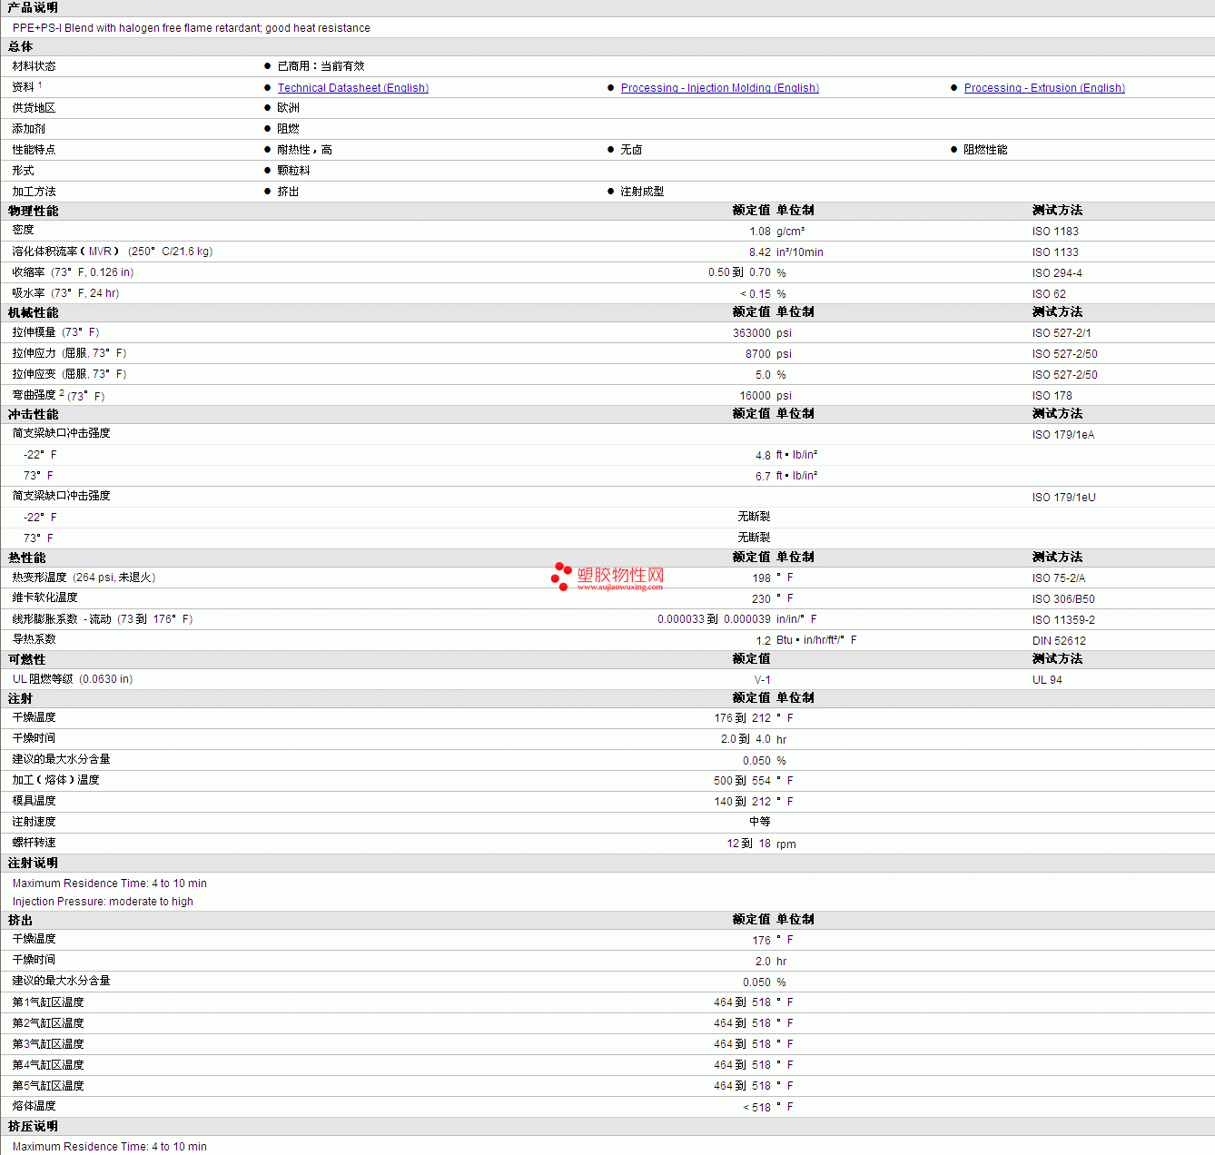
Task: Select test method ISO 1133
Action: point(1055,252)
